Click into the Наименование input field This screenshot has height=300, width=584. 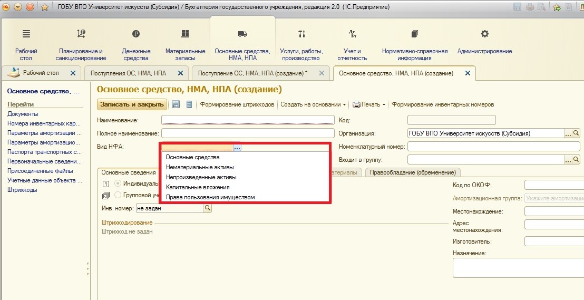point(248,120)
